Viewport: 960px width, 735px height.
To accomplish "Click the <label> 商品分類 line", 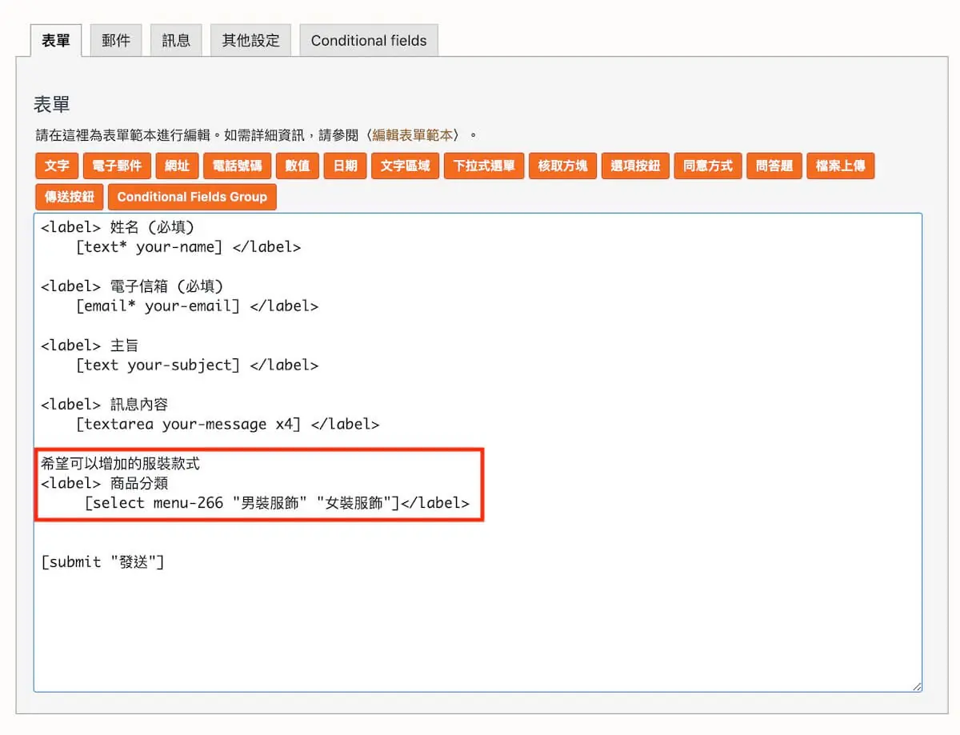I will pyautogui.click(x=105, y=484).
